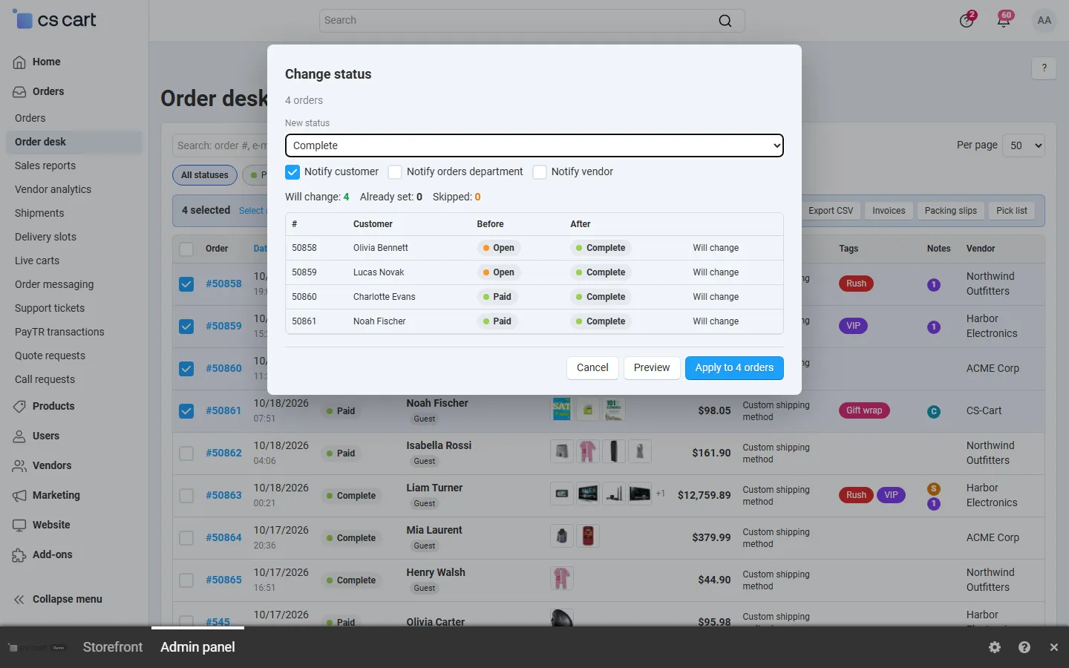Uncheck order #50858 row checkbox
The width and height of the screenshot is (1069, 668).
point(186,284)
